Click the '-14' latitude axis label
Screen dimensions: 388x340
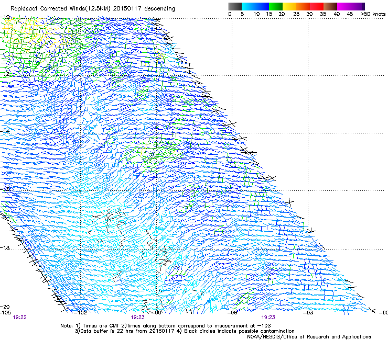point(5,131)
